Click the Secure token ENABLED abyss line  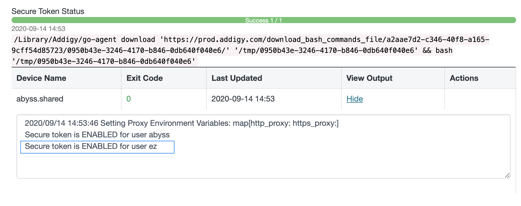pos(97,135)
